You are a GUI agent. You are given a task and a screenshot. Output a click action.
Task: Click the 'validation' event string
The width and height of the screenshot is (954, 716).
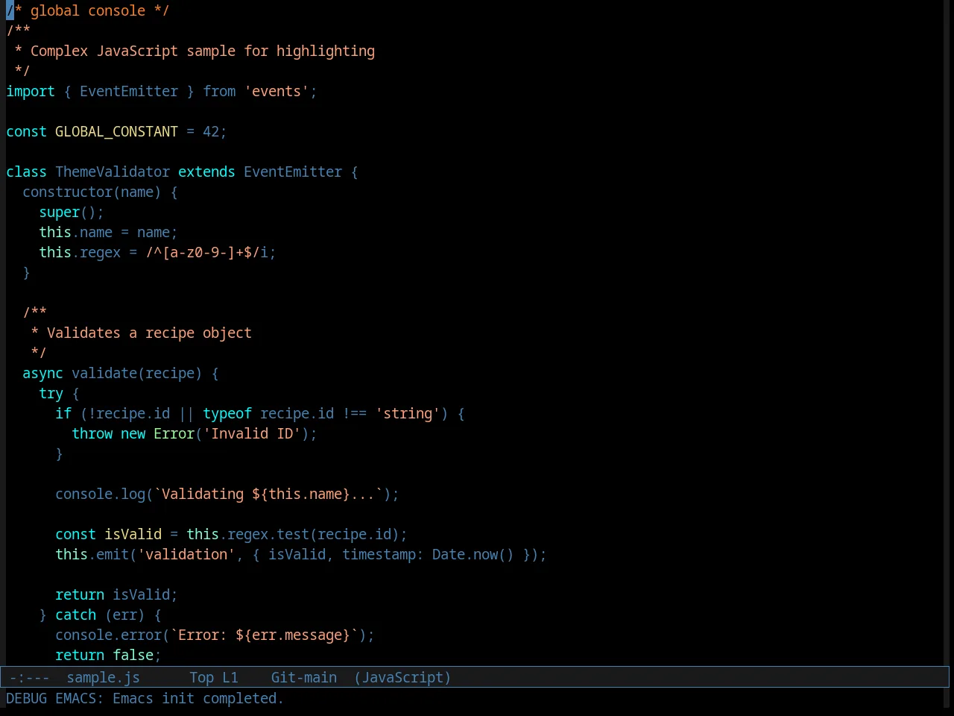186,554
